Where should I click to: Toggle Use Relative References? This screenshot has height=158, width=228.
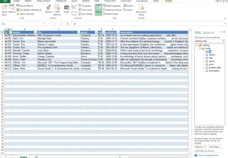click(29, 10)
